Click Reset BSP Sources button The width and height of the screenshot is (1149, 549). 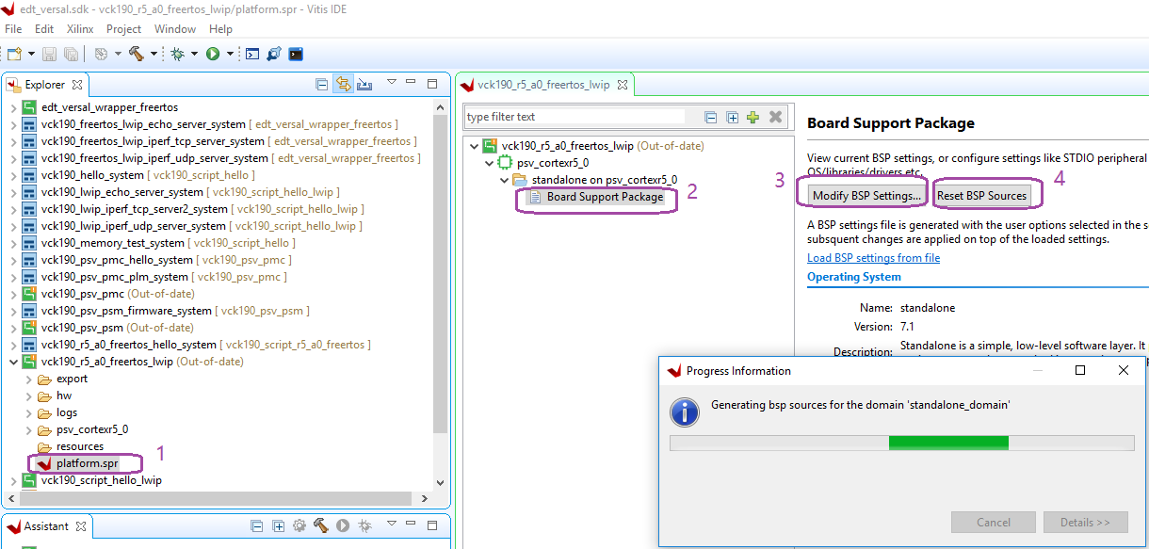981,195
